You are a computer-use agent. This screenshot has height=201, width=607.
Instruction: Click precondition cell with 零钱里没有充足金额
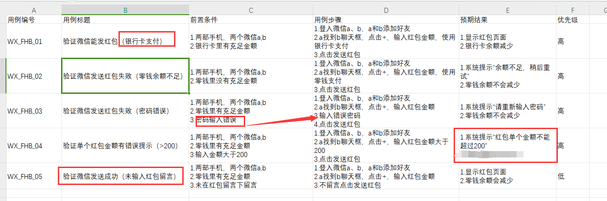[251, 76]
